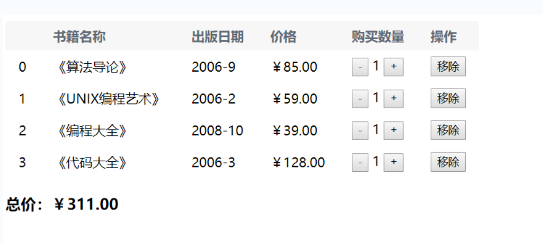Remove 《算法导论》 with 移除 button
The image size is (543, 244).
click(x=448, y=66)
